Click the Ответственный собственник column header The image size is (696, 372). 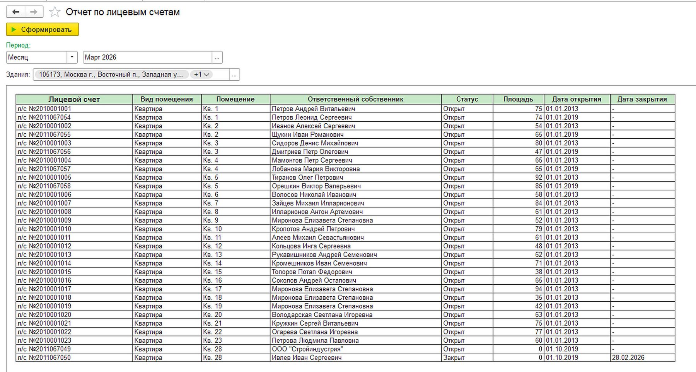click(356, 99)
